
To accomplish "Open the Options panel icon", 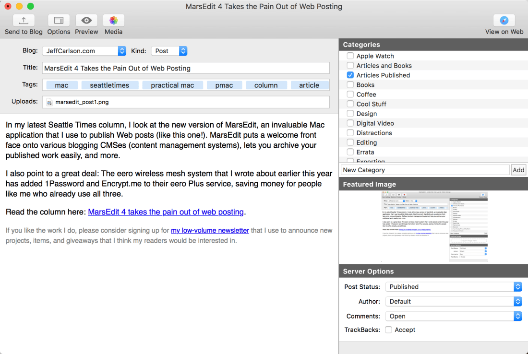I will pos(59,21).
